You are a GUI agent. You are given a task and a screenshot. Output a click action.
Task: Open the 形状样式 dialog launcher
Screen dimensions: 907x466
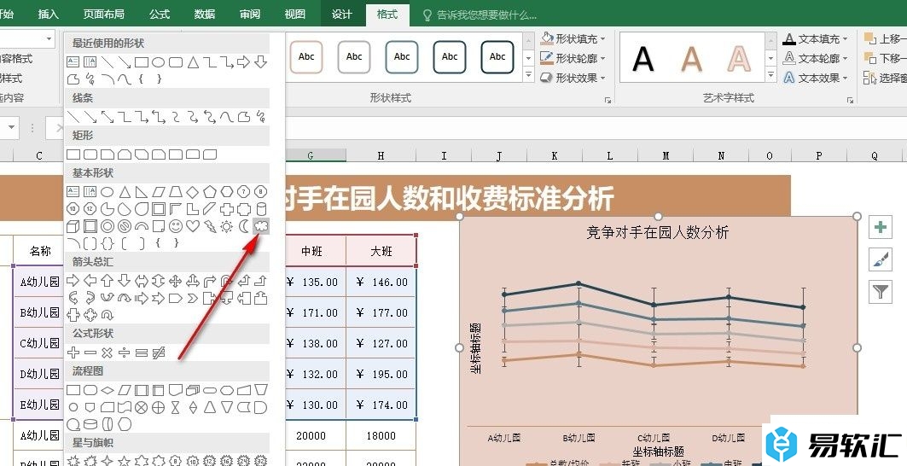608,100
